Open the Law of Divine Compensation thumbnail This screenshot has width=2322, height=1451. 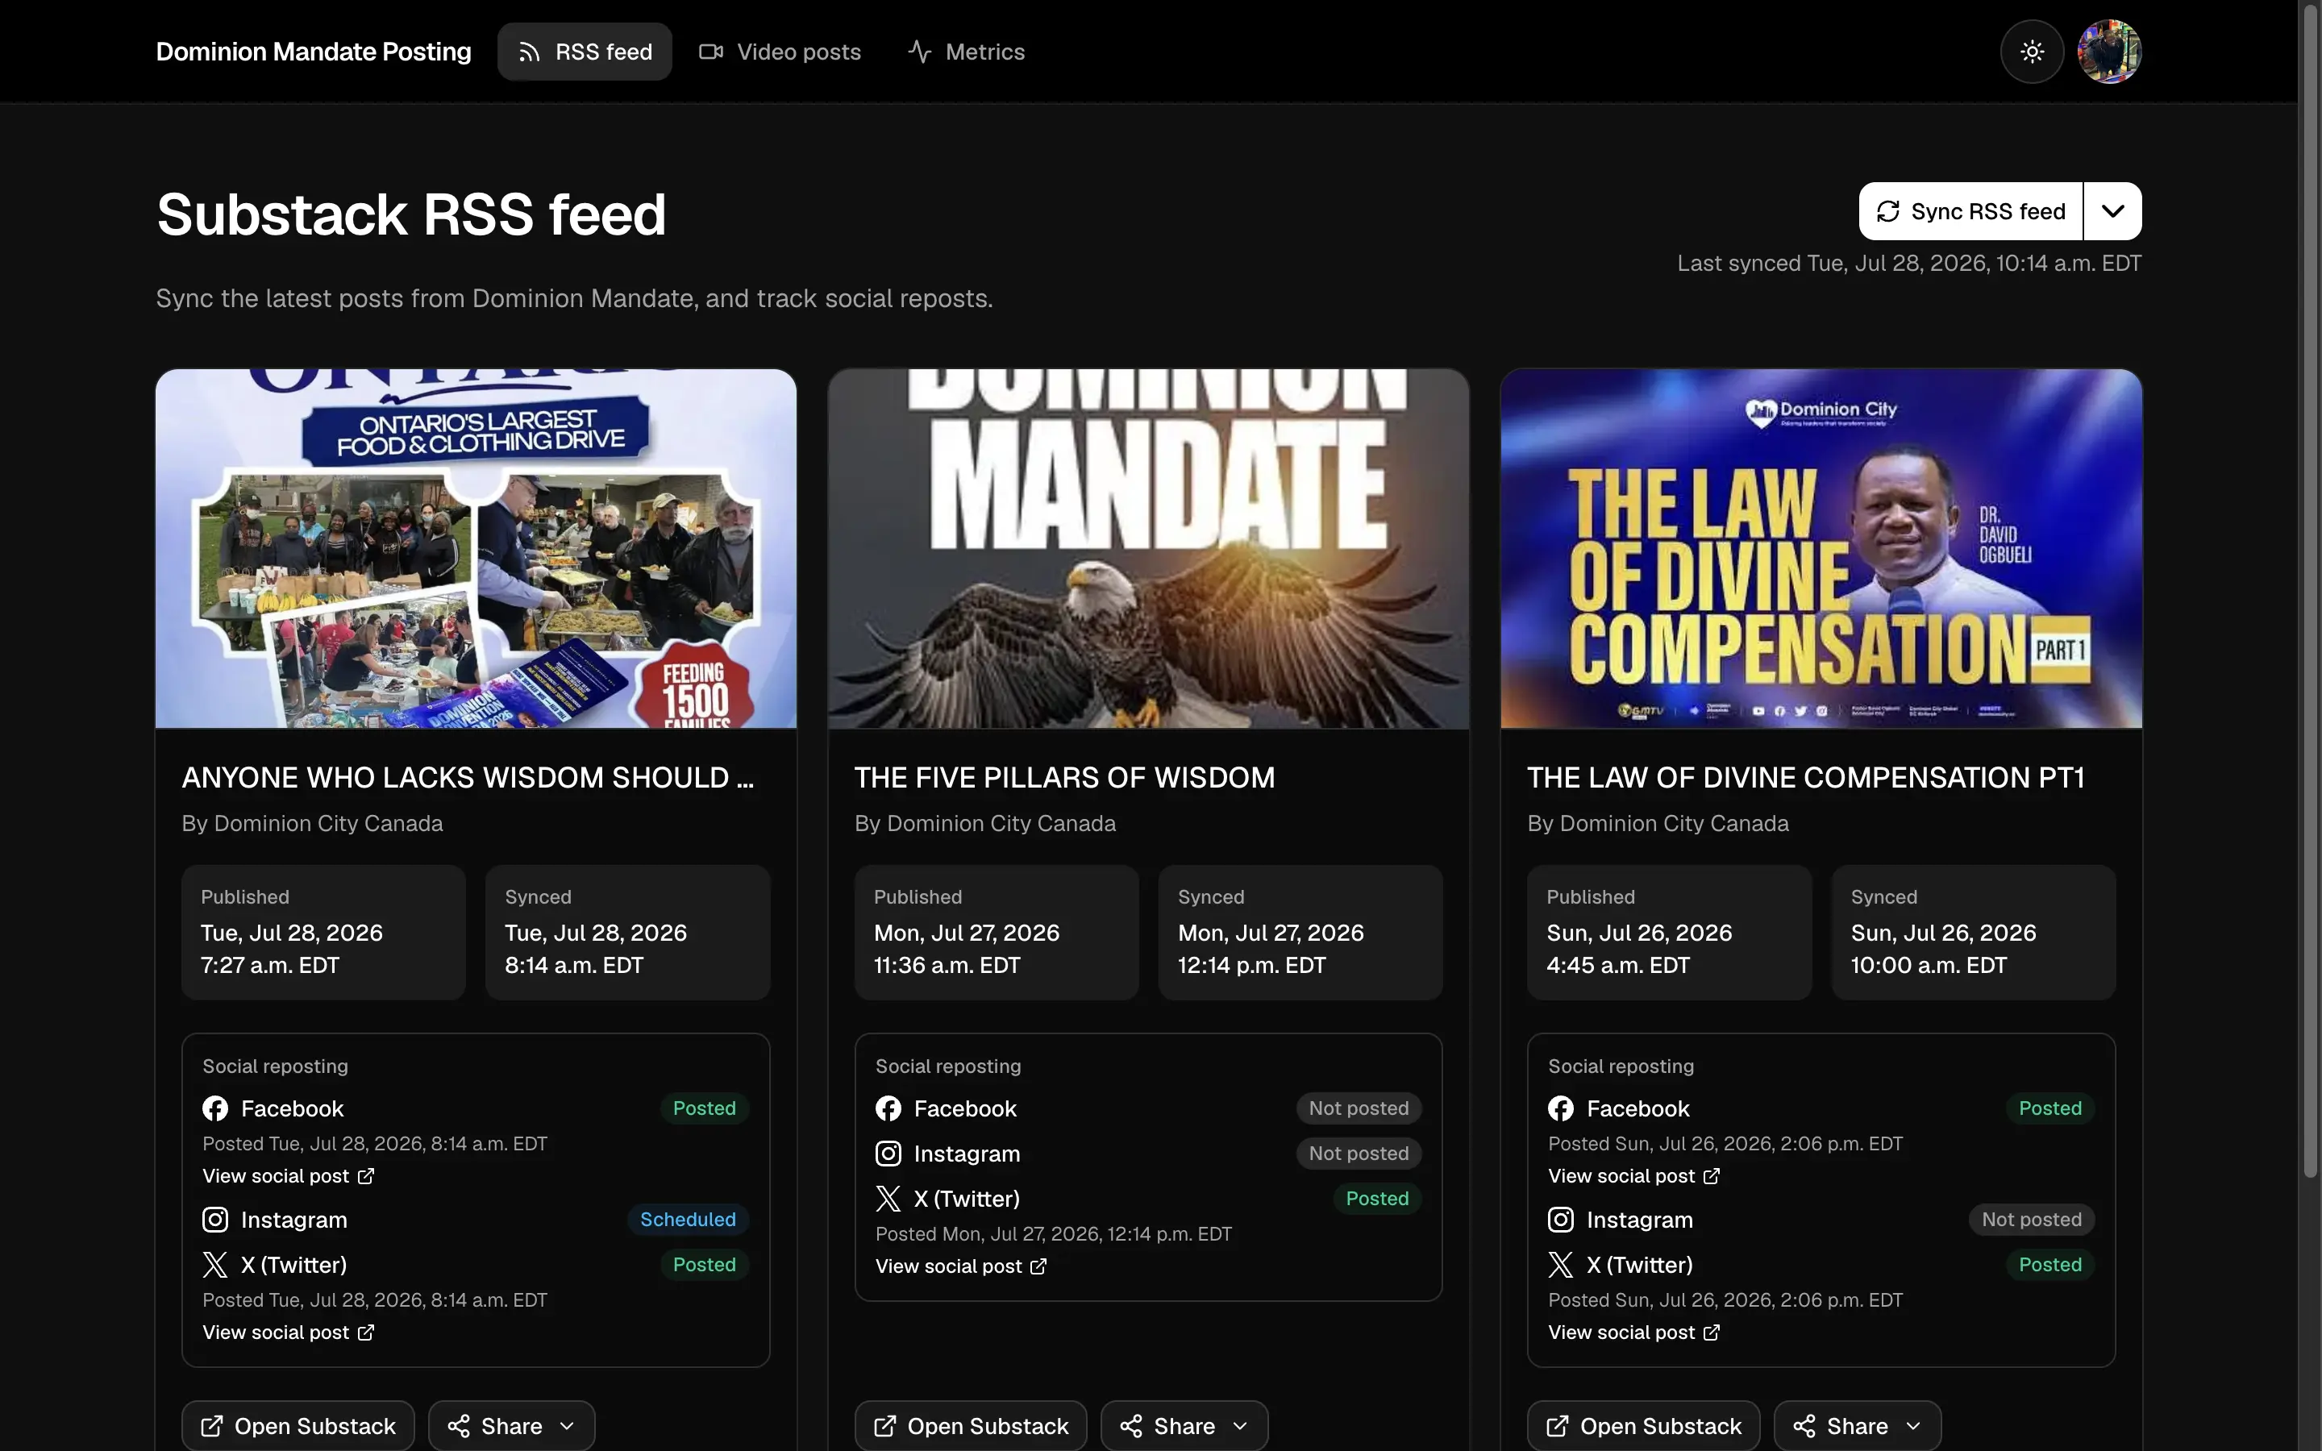coord(1821,549)
